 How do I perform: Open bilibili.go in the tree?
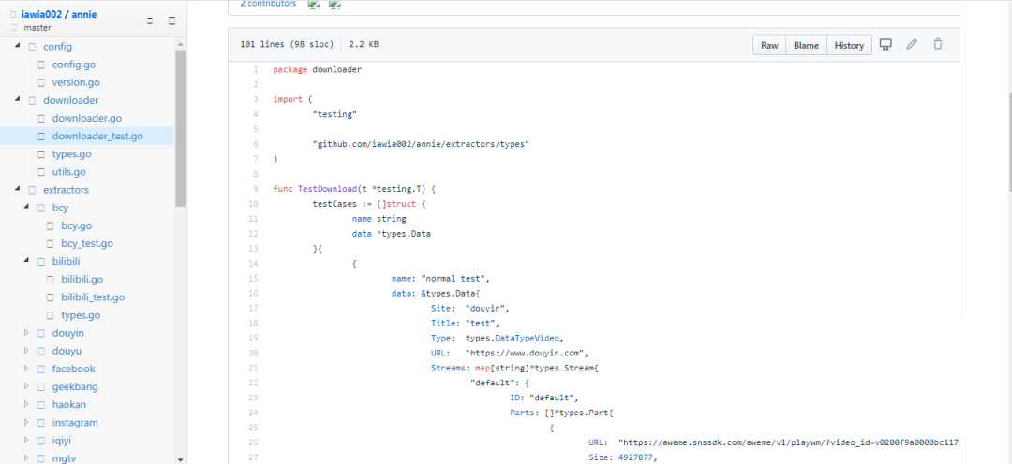point(82,280)
